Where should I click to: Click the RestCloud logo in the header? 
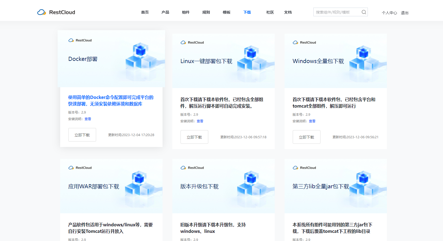(x=56, y=12)
